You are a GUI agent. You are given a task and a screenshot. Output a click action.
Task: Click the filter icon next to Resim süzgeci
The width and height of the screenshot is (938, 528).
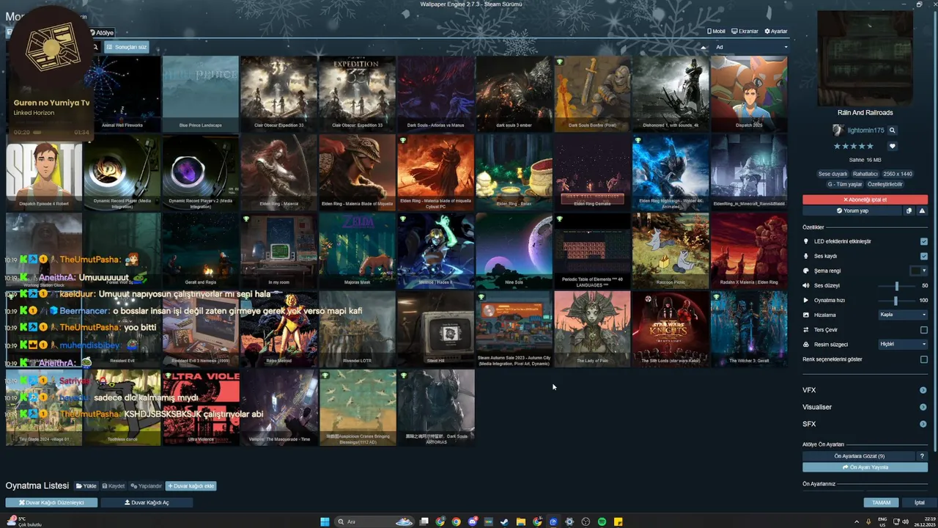click(806, 344)
